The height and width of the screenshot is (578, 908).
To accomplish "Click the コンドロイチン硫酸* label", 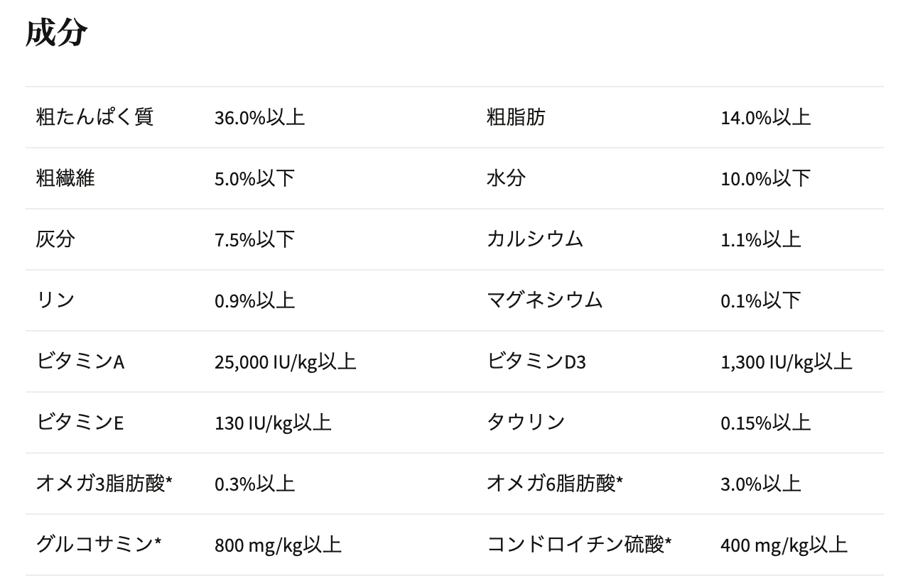I will point(579,545).
